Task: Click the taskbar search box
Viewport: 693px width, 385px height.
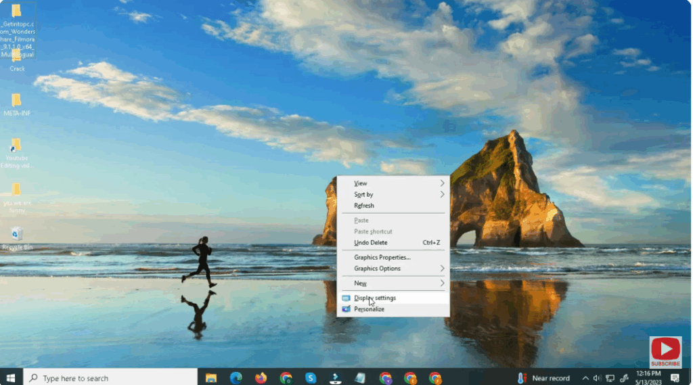Action: tap(110, 378)
